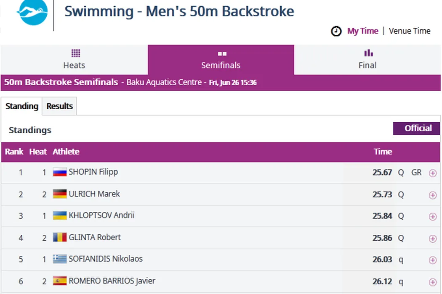Select the Standing sub-tab
This screenshot has width=442, height=294.
(x=22, y=106)
